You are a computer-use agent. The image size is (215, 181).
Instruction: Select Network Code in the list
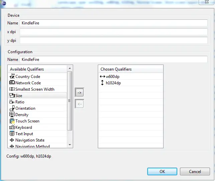tap(37, 83)
